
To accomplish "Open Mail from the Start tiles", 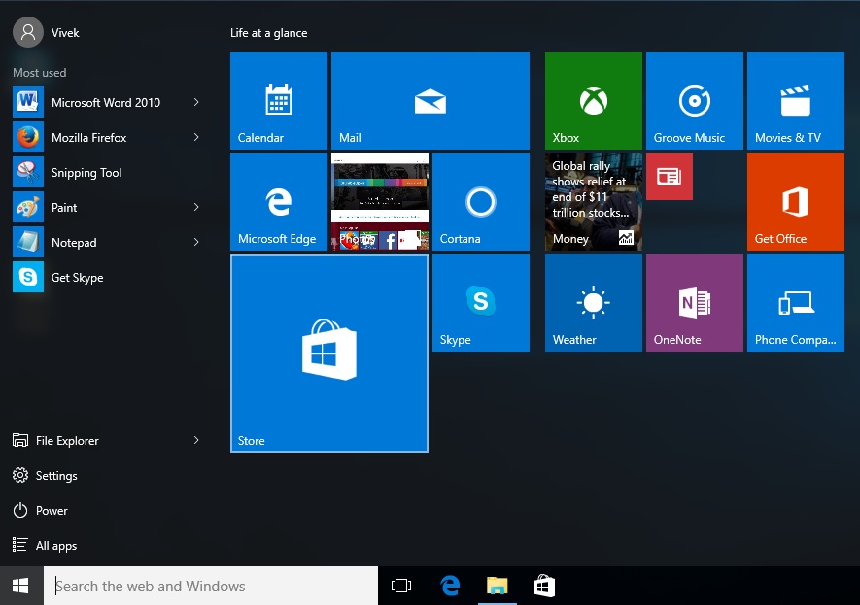I will (x=430, y=100).
